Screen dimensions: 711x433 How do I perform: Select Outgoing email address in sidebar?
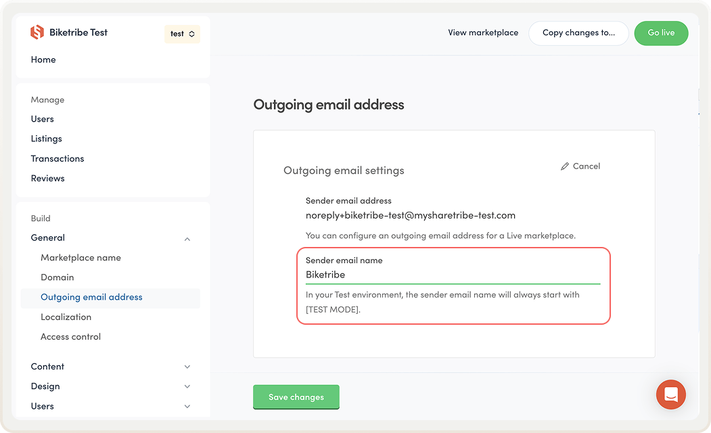91,296
